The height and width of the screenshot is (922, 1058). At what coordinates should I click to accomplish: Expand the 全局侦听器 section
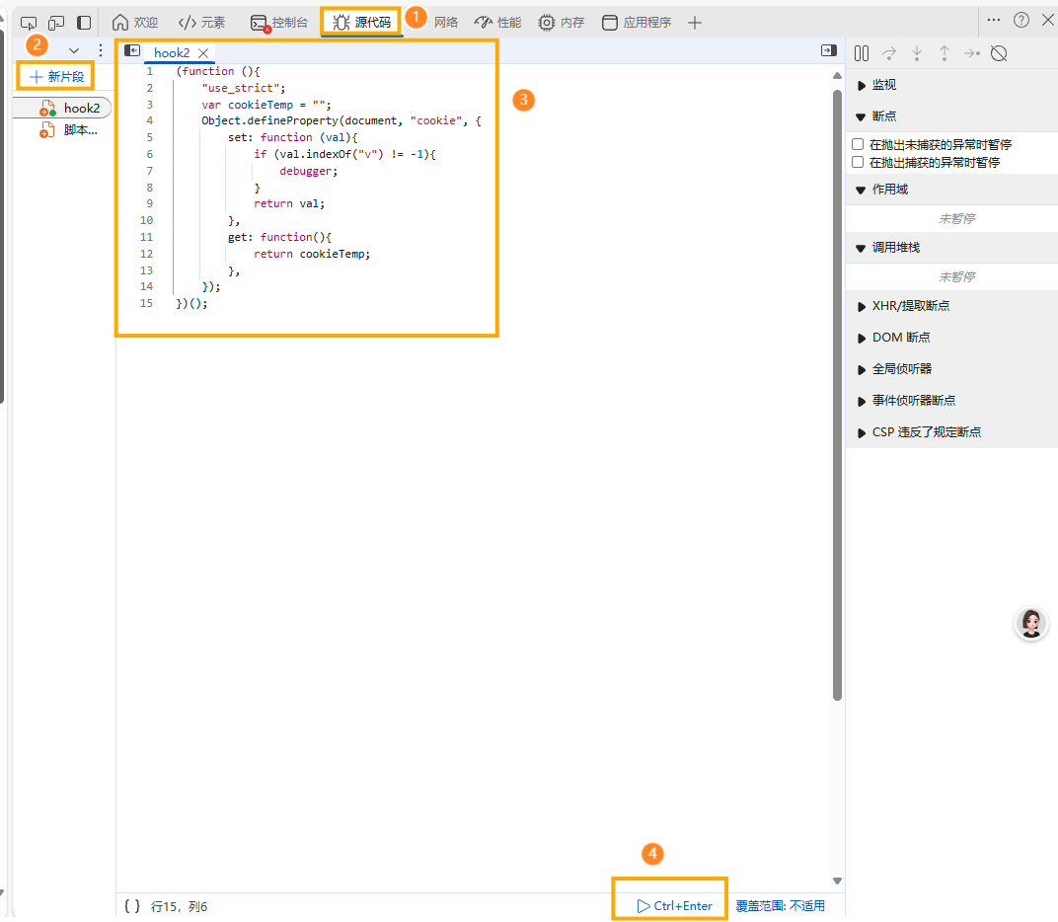pos(951,369)
